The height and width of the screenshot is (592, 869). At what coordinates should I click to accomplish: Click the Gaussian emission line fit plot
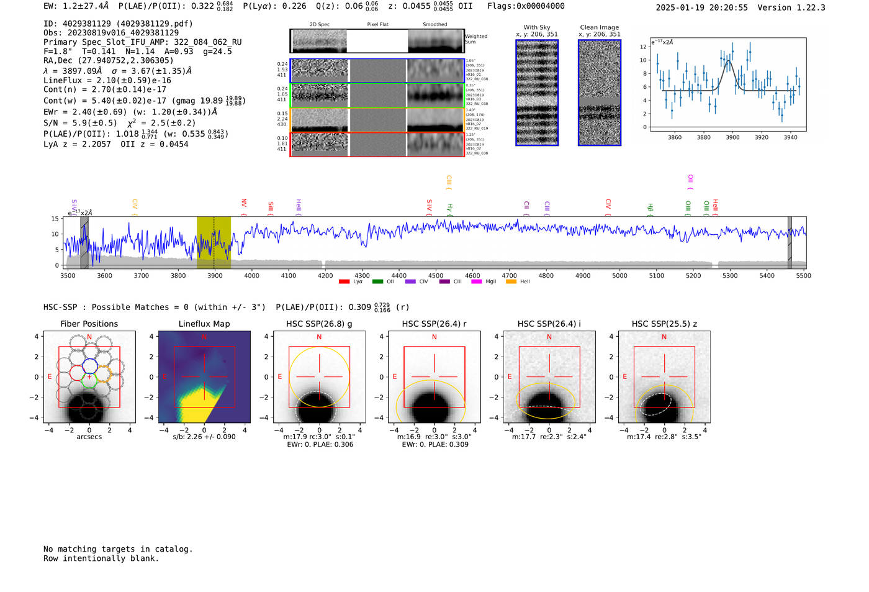point(727,85)
